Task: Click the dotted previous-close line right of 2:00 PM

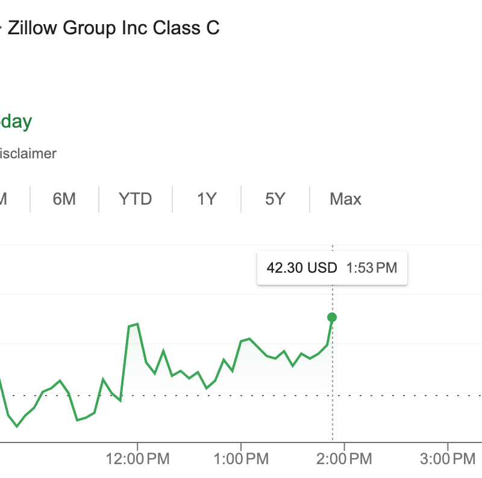Action: coord(410,396)
